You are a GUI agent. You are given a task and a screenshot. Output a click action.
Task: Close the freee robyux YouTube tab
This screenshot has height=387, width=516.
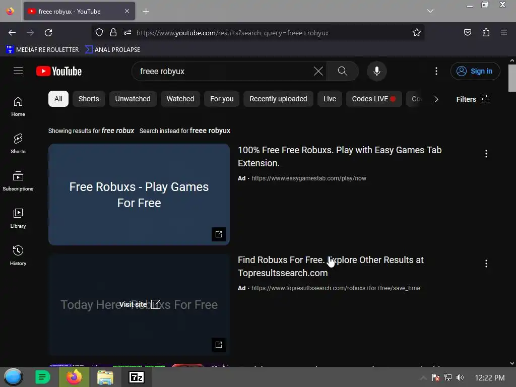pyautogui.click(x=127, y=11)
